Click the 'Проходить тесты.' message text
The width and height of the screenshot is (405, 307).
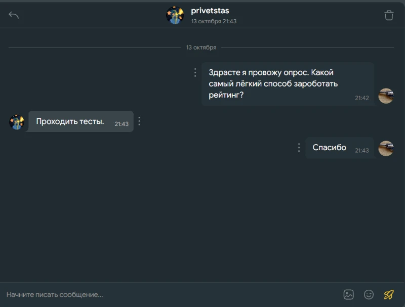click(70, 121)
